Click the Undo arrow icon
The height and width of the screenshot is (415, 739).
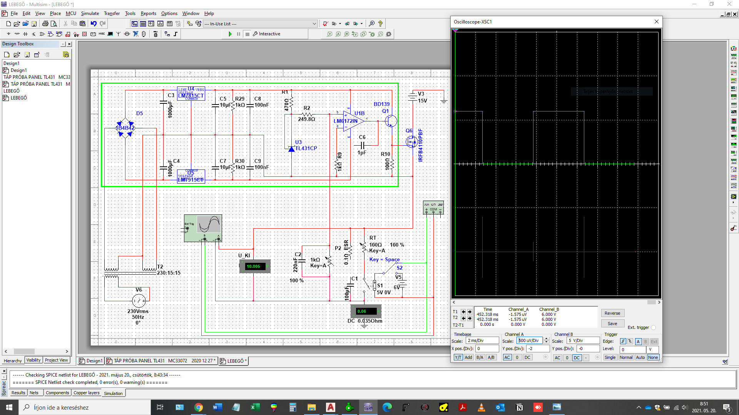(x=94, y=24)
